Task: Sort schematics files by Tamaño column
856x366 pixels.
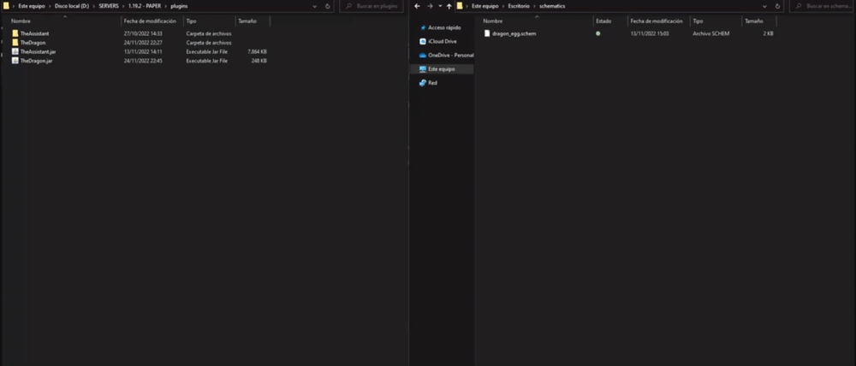Action: [753, 20]
